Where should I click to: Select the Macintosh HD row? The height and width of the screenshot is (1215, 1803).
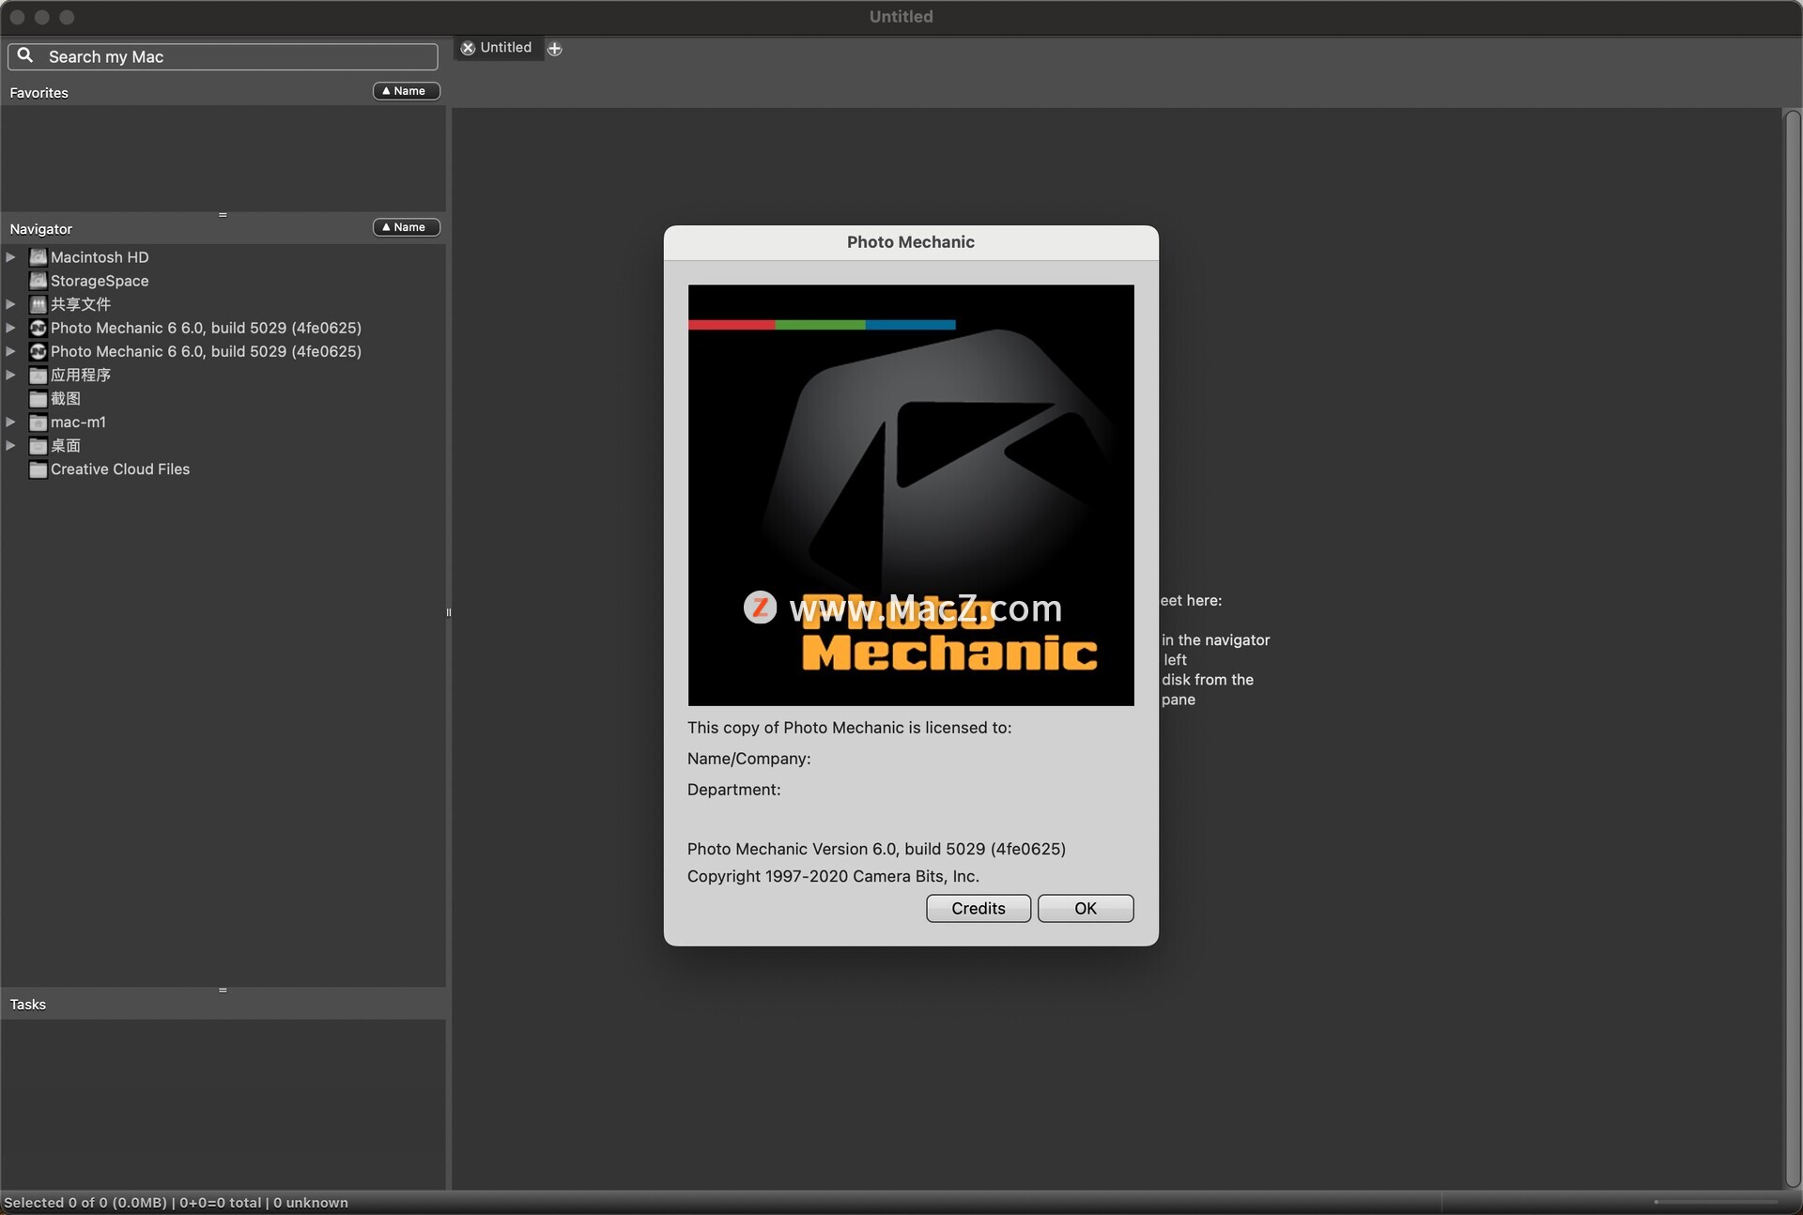(x=223, y=256)
